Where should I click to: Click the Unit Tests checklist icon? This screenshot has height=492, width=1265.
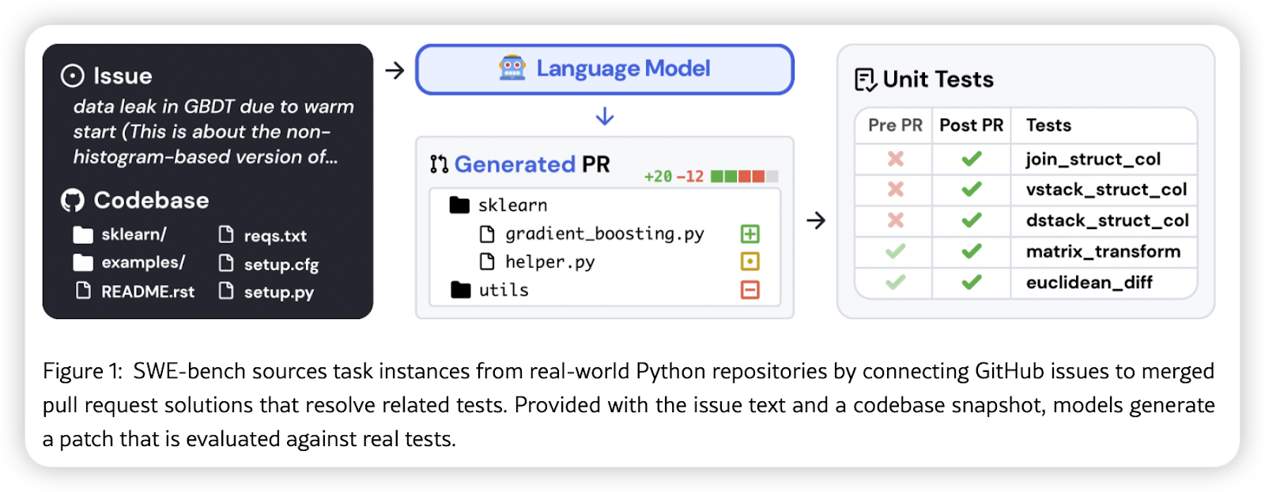pos(866,80)
